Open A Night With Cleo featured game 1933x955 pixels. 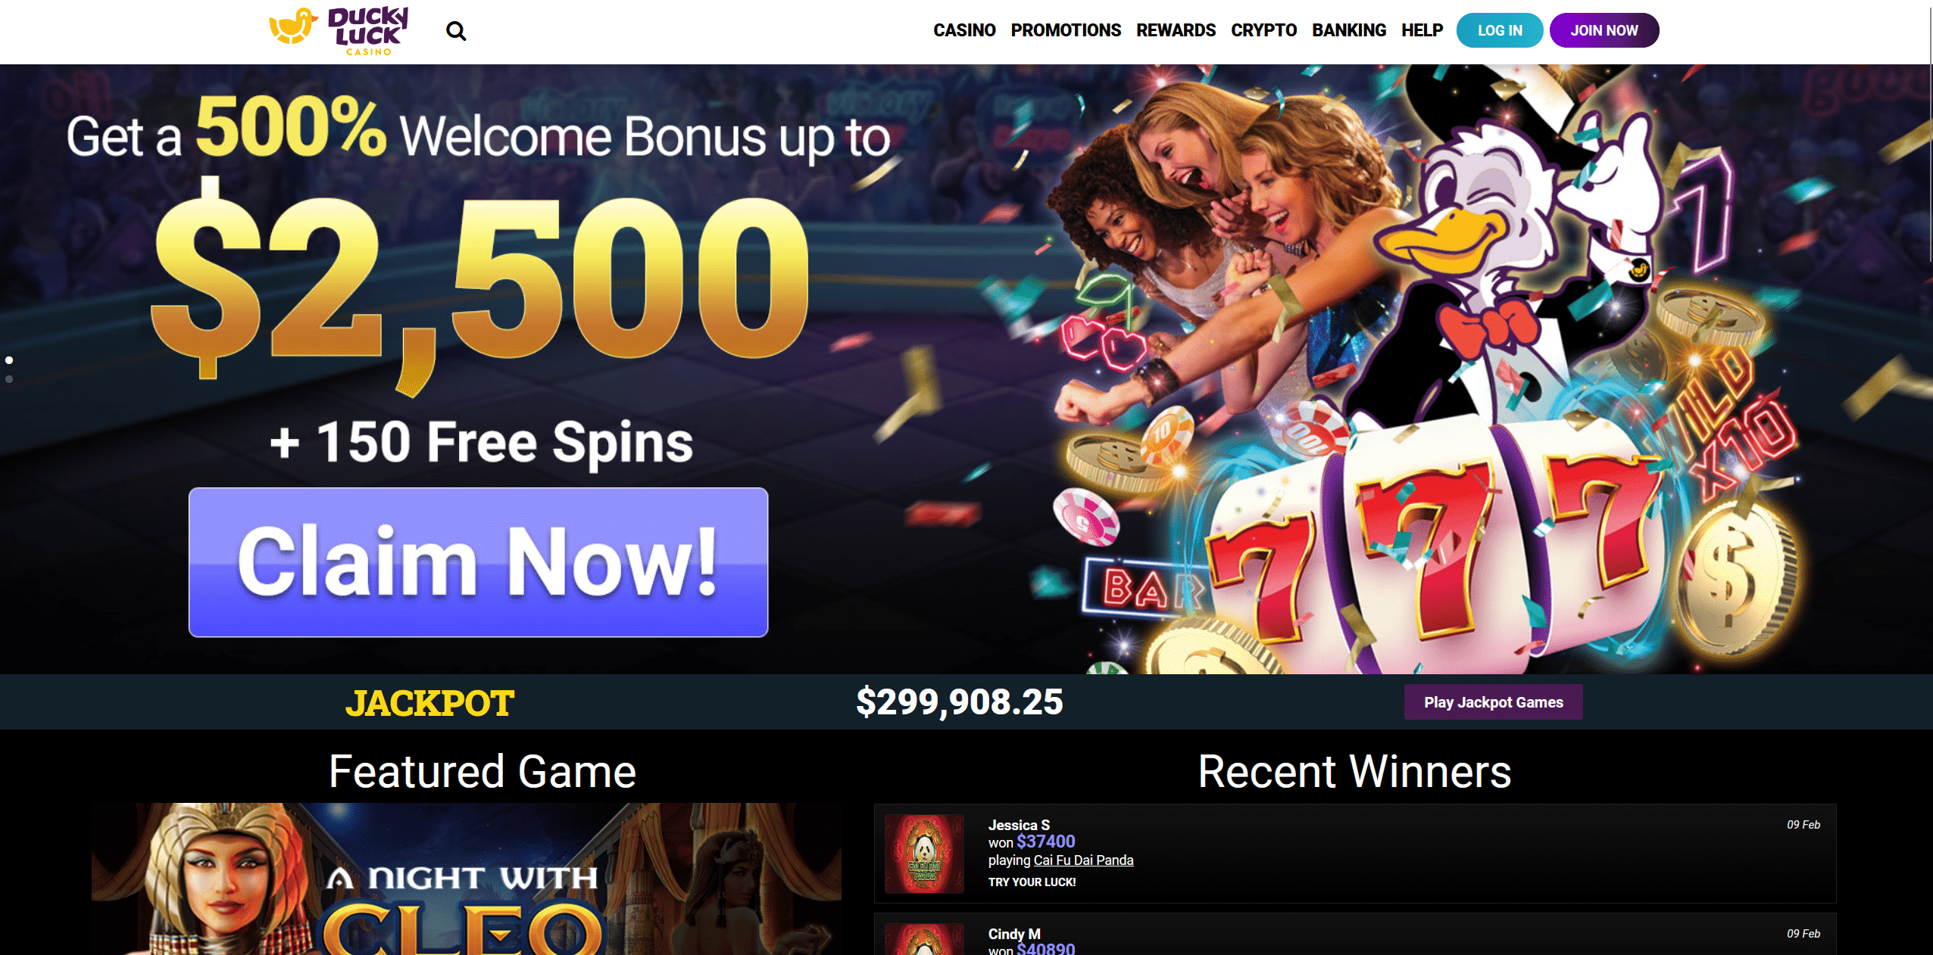click(x=467, y=879)
